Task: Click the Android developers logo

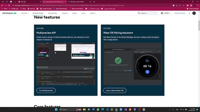Action: tap(9, 13)
